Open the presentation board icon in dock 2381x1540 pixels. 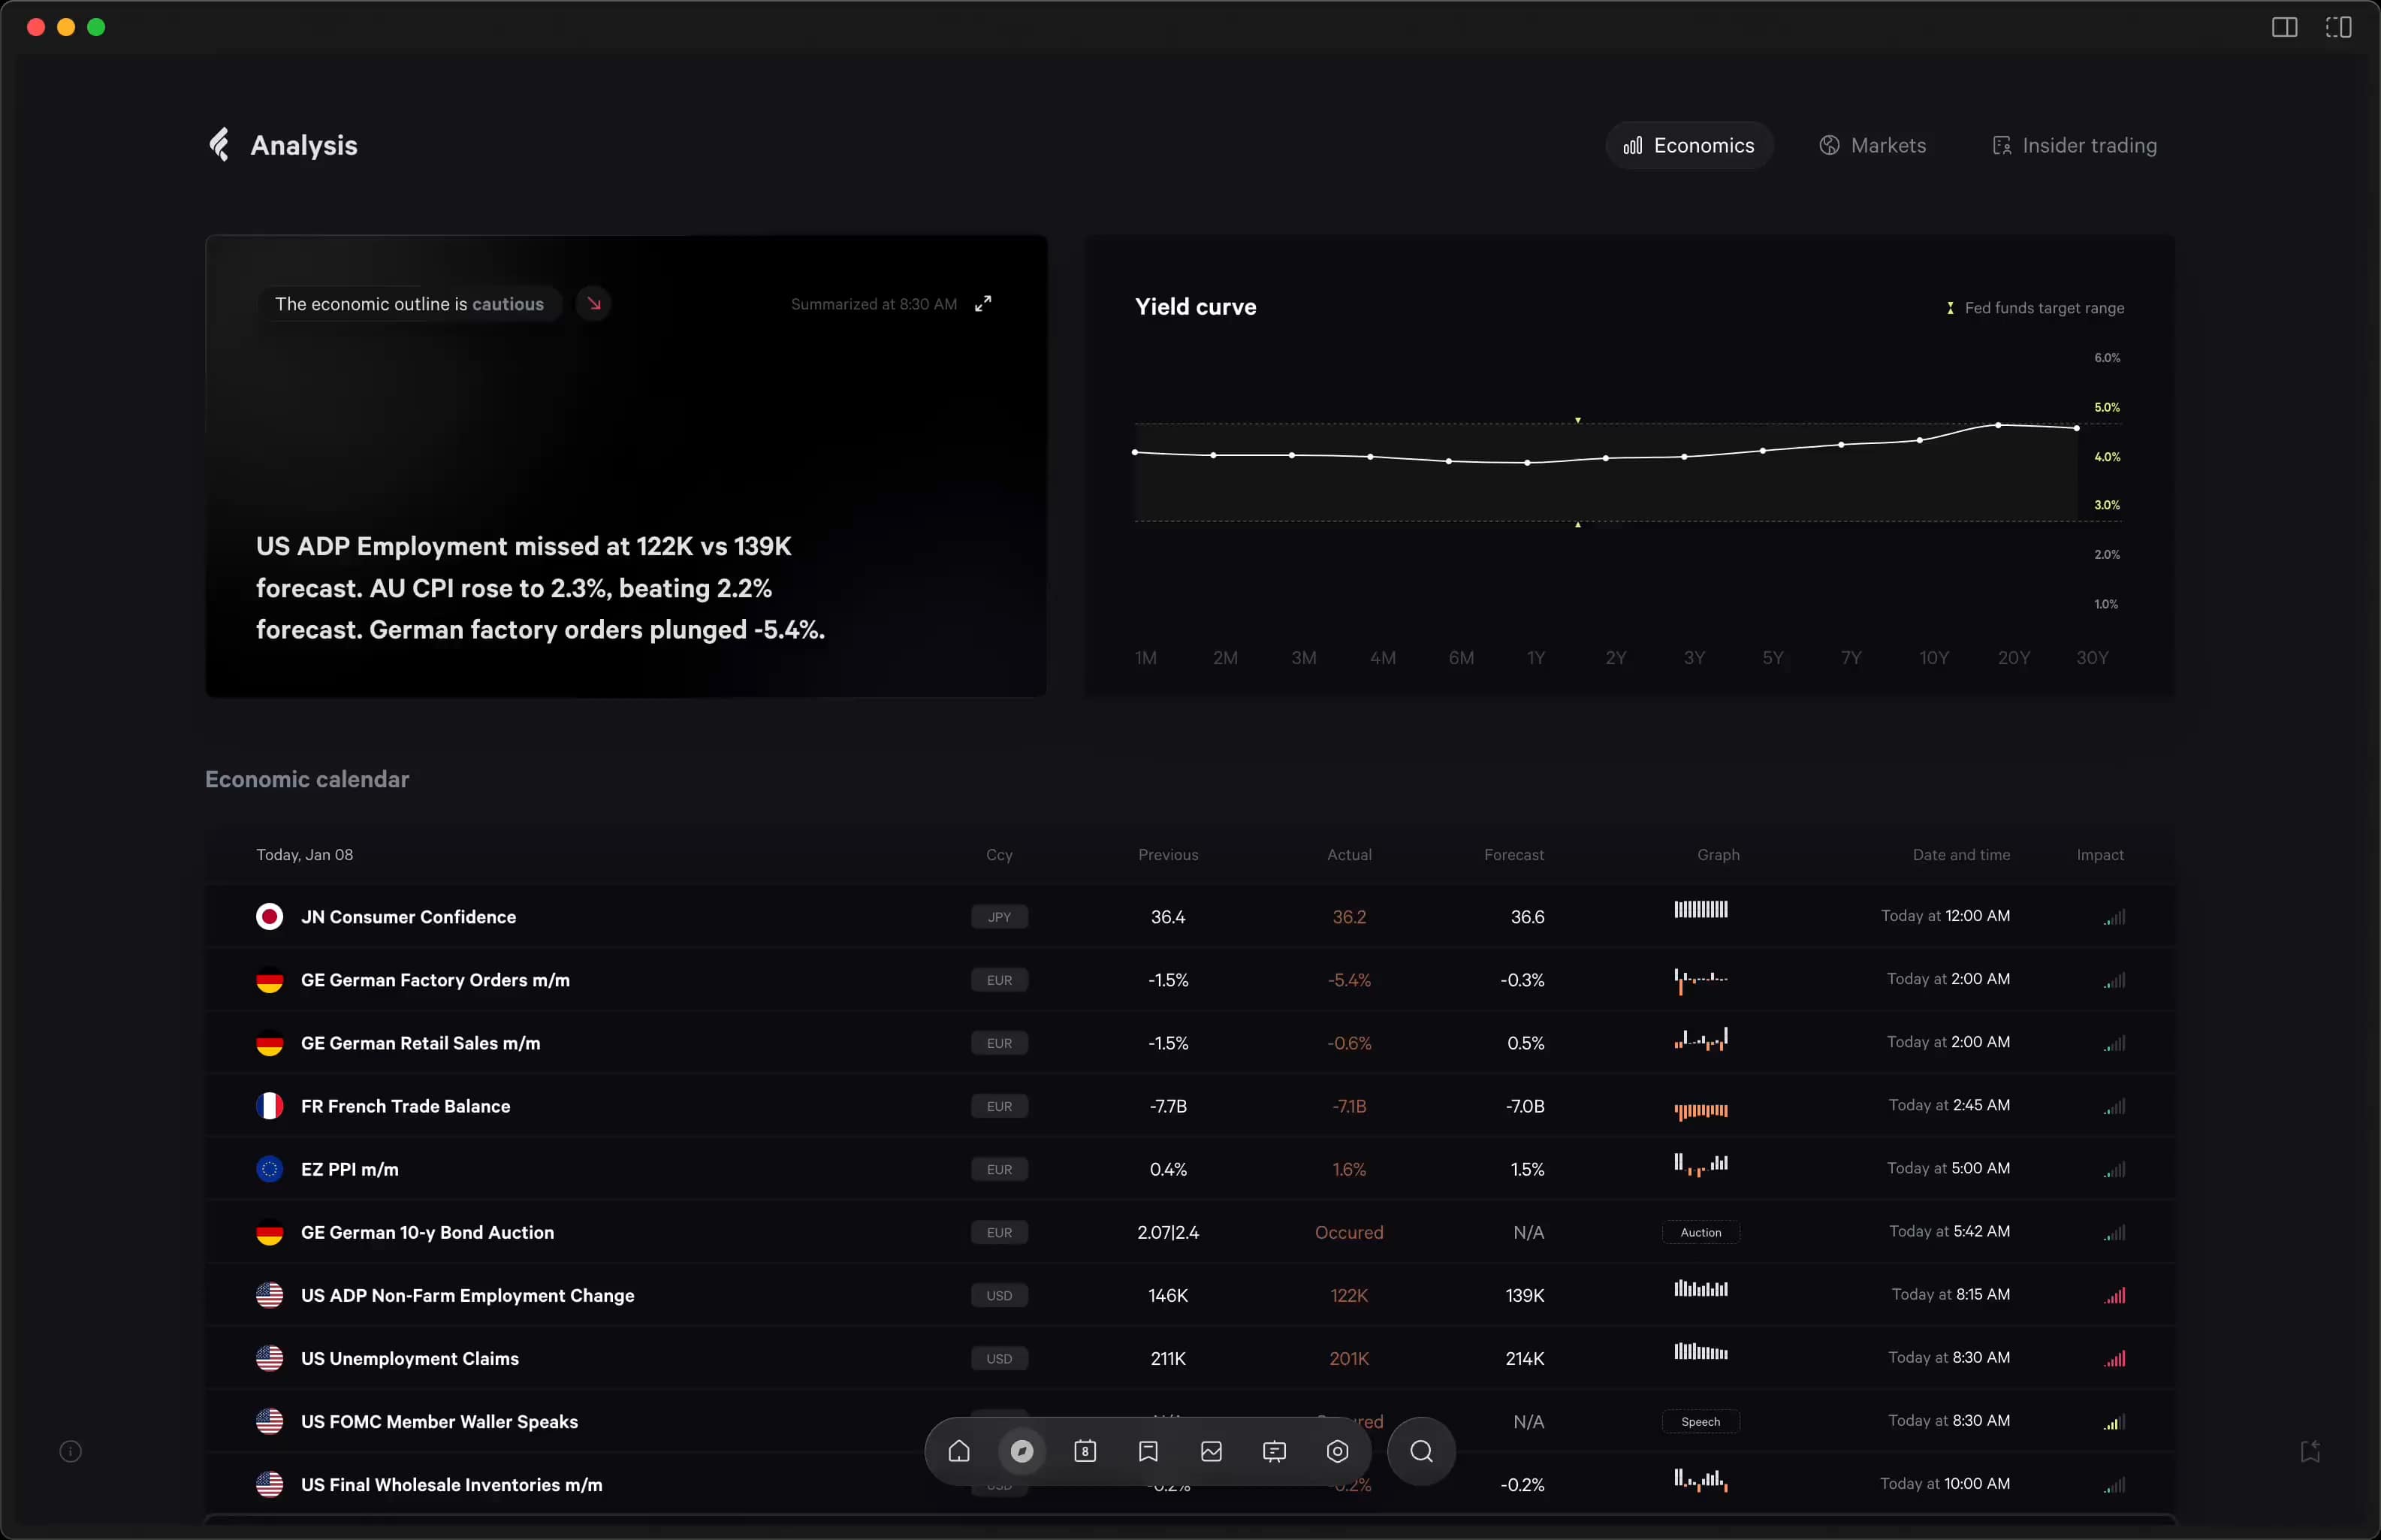[1273, 1451]
